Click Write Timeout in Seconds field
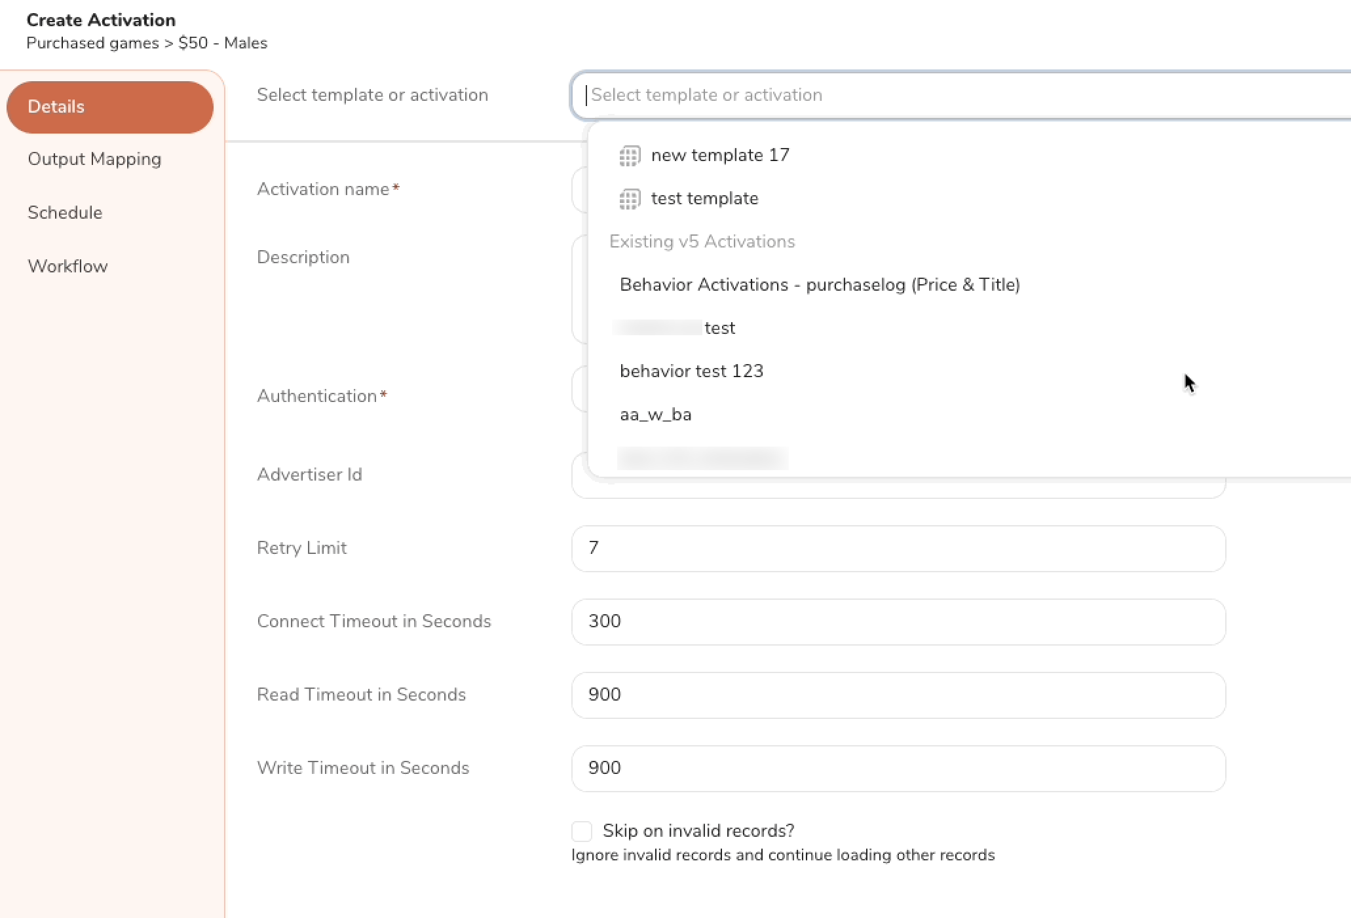This screenshot has width=1351, height=918. click(898, 769)
